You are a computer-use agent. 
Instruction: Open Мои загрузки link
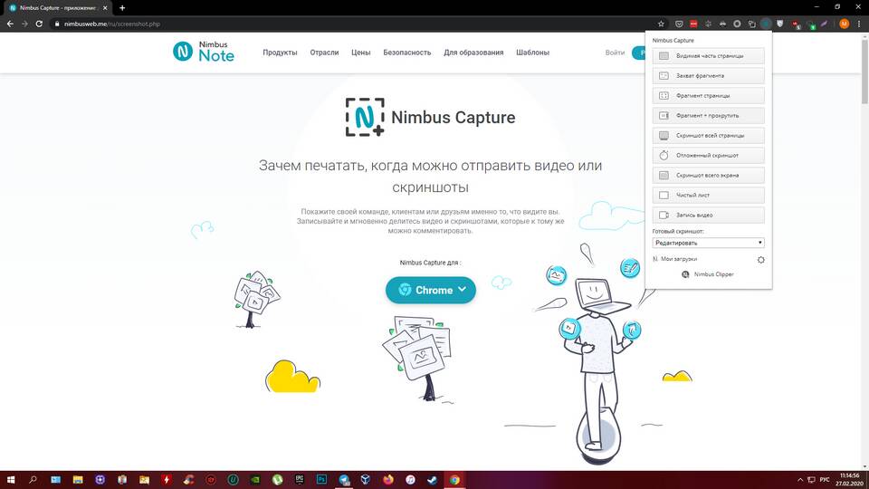[x=678, y=259]
